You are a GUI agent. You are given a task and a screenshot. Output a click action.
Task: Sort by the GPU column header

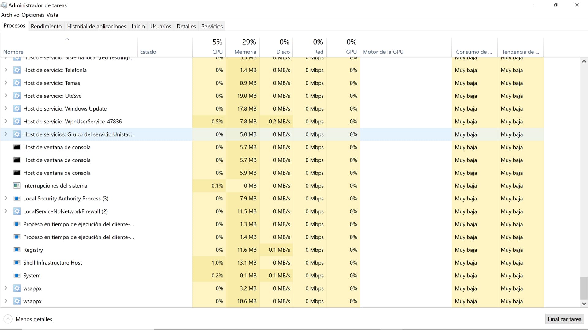point(343,47)
